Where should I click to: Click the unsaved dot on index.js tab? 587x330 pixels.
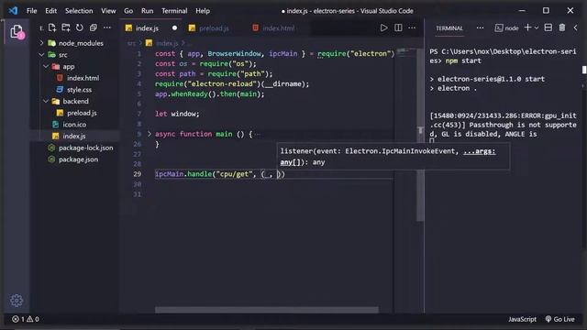[x=174, y=28]
